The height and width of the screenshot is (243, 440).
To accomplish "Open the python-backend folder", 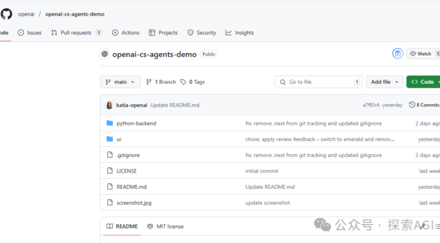I will pos(137,123).
